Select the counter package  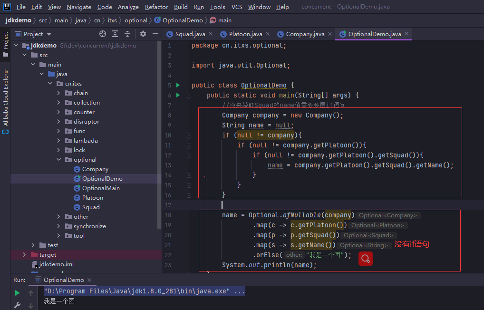tap(84, 112)
